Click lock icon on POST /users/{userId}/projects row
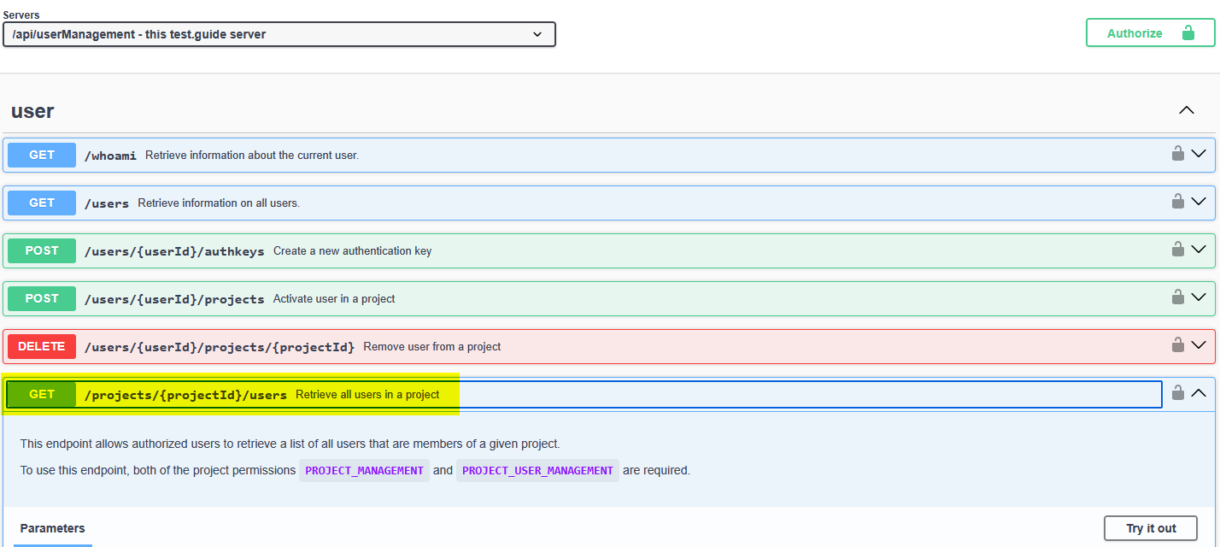1220x547 pixels. pos(1177,297)
